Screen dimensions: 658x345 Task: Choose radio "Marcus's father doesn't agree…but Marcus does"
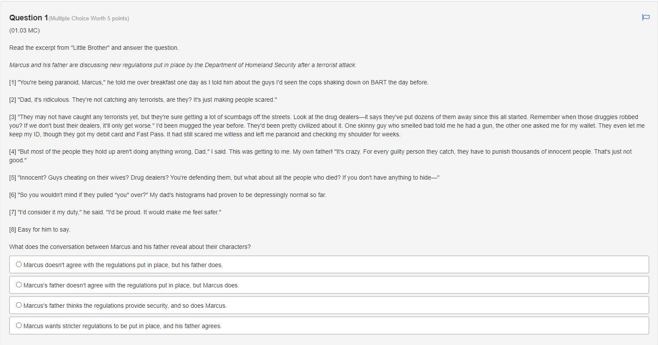[x=19, y=285]
